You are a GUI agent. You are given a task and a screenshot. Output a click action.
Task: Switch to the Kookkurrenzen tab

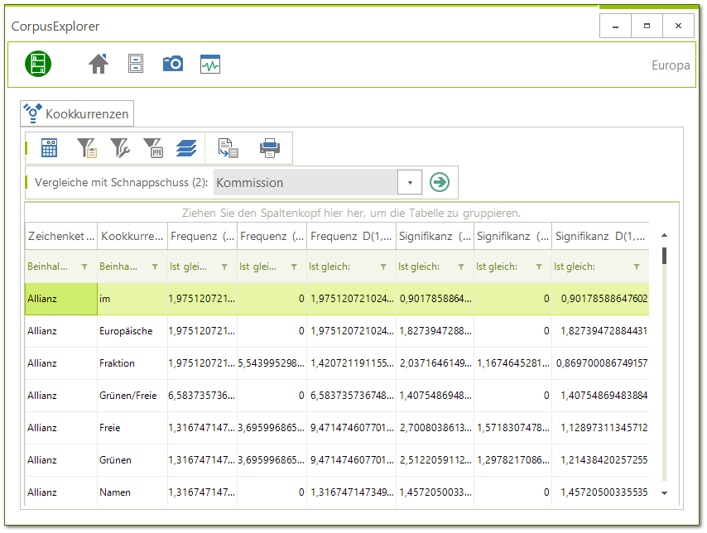[77, 113]
